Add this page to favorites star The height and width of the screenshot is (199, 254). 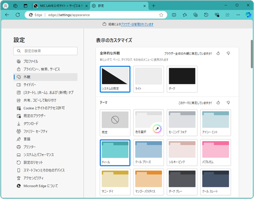pos(161,15)
